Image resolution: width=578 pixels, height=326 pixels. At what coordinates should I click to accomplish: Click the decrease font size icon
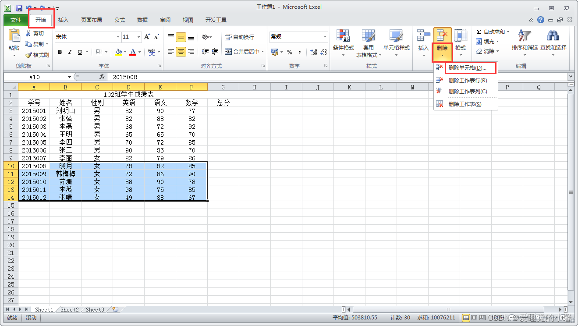[157, 37]
